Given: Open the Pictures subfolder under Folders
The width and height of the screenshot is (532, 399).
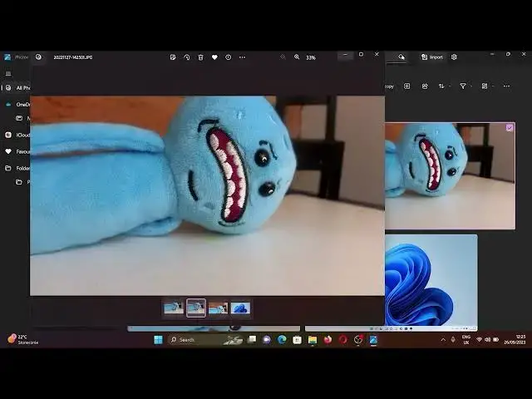Looking at the screenshot, I should (x=22, y=182).
